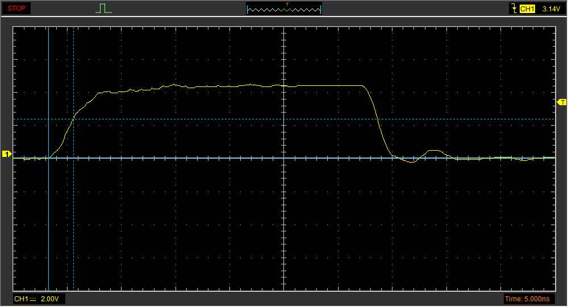Click the waveform memory overview bar

tap(283, 9)
